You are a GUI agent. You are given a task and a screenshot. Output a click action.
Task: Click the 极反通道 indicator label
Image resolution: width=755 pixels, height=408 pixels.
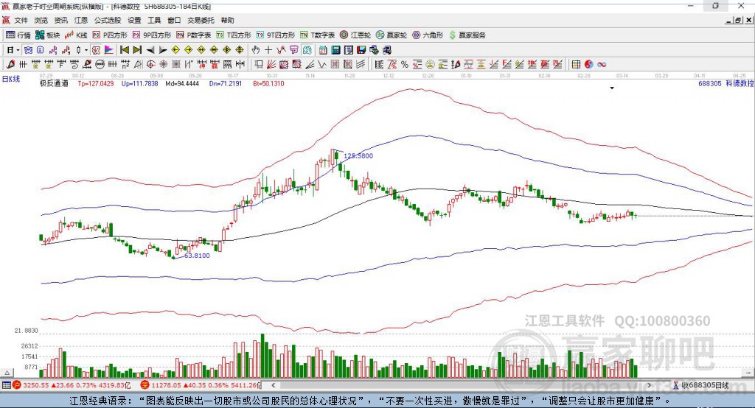pyautogui.click(x=54, y=84)
